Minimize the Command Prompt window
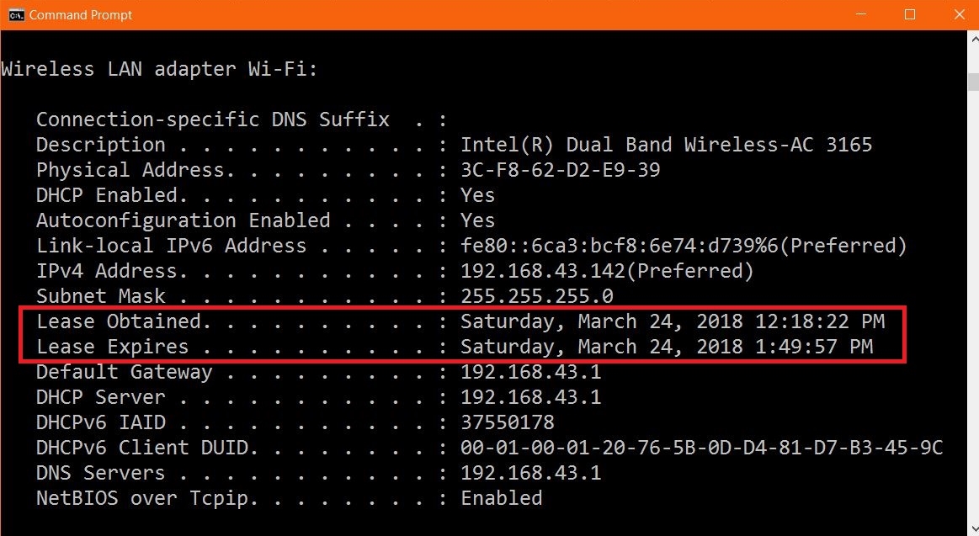 pyautogui.click(x=861, y=14)
